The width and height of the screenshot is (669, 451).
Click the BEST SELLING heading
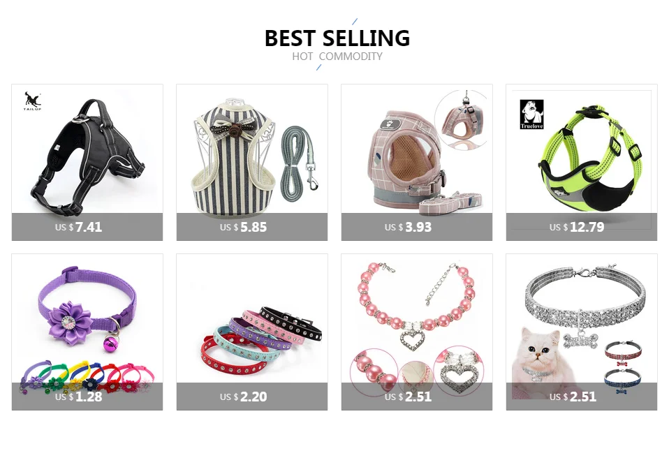(x=337, y=38)
